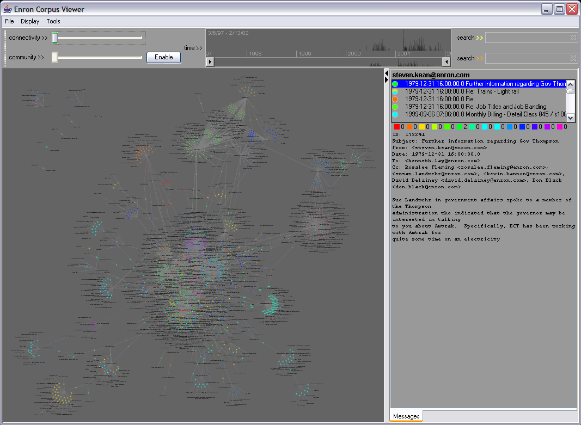Viewport: 581px width, 425px height.
Task: Click the message list scrollbar thumb
Action: pos(571,91)
